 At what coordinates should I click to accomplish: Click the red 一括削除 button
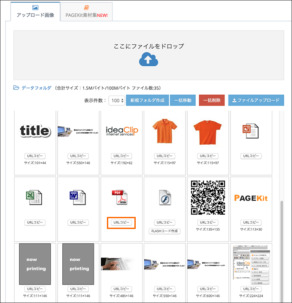(x=212, y=100)
